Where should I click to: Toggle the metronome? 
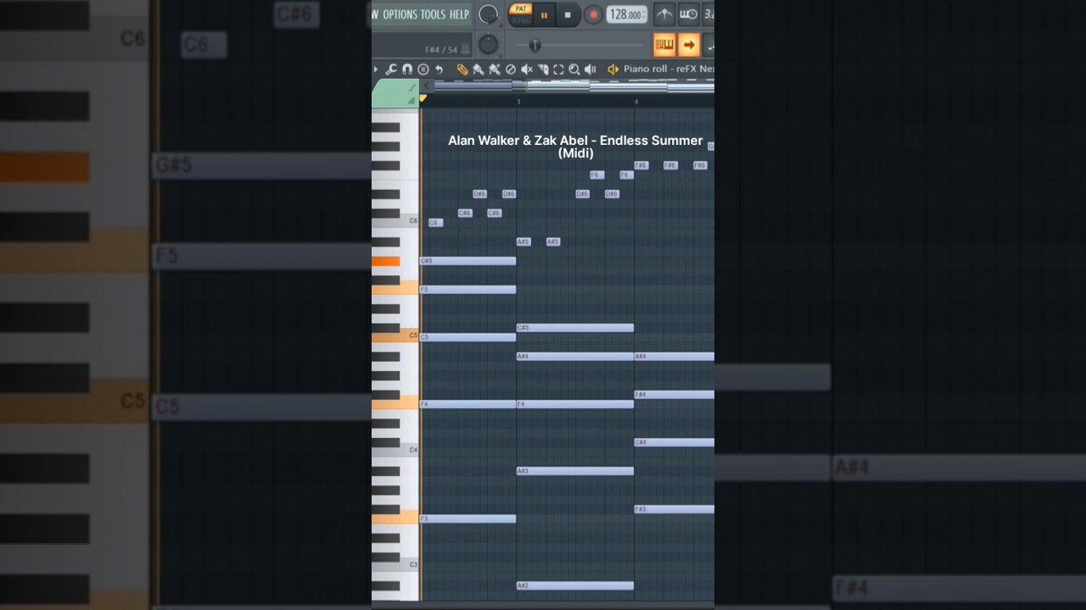665,14
